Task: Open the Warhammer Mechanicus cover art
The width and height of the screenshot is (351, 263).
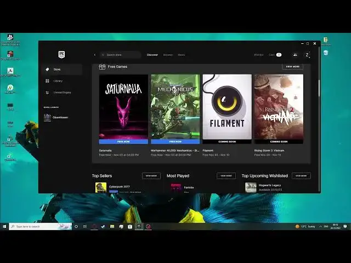Action: [175, 107]
